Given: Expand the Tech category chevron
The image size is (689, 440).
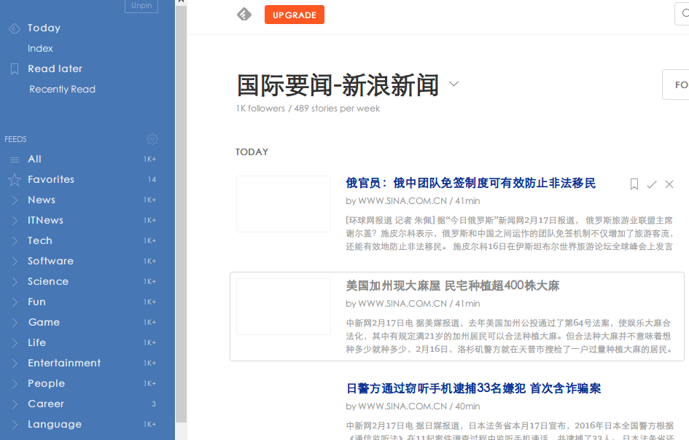Looking at the screenshot, I should pos(15,240).
